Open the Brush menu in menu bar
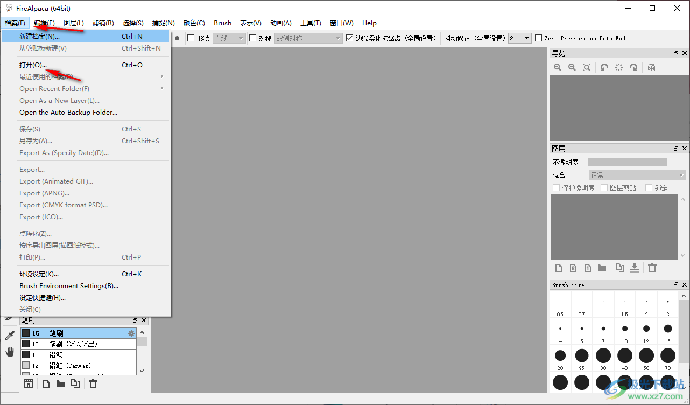The width and height of the screenshot is (690, 405). coord(222,23)
